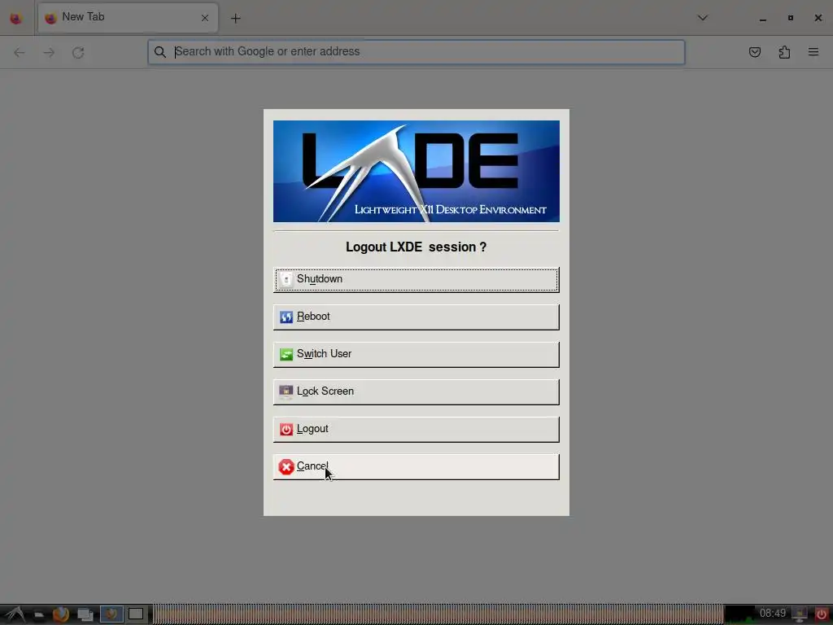Open the LXDE start menu icon

pos(15,614)
